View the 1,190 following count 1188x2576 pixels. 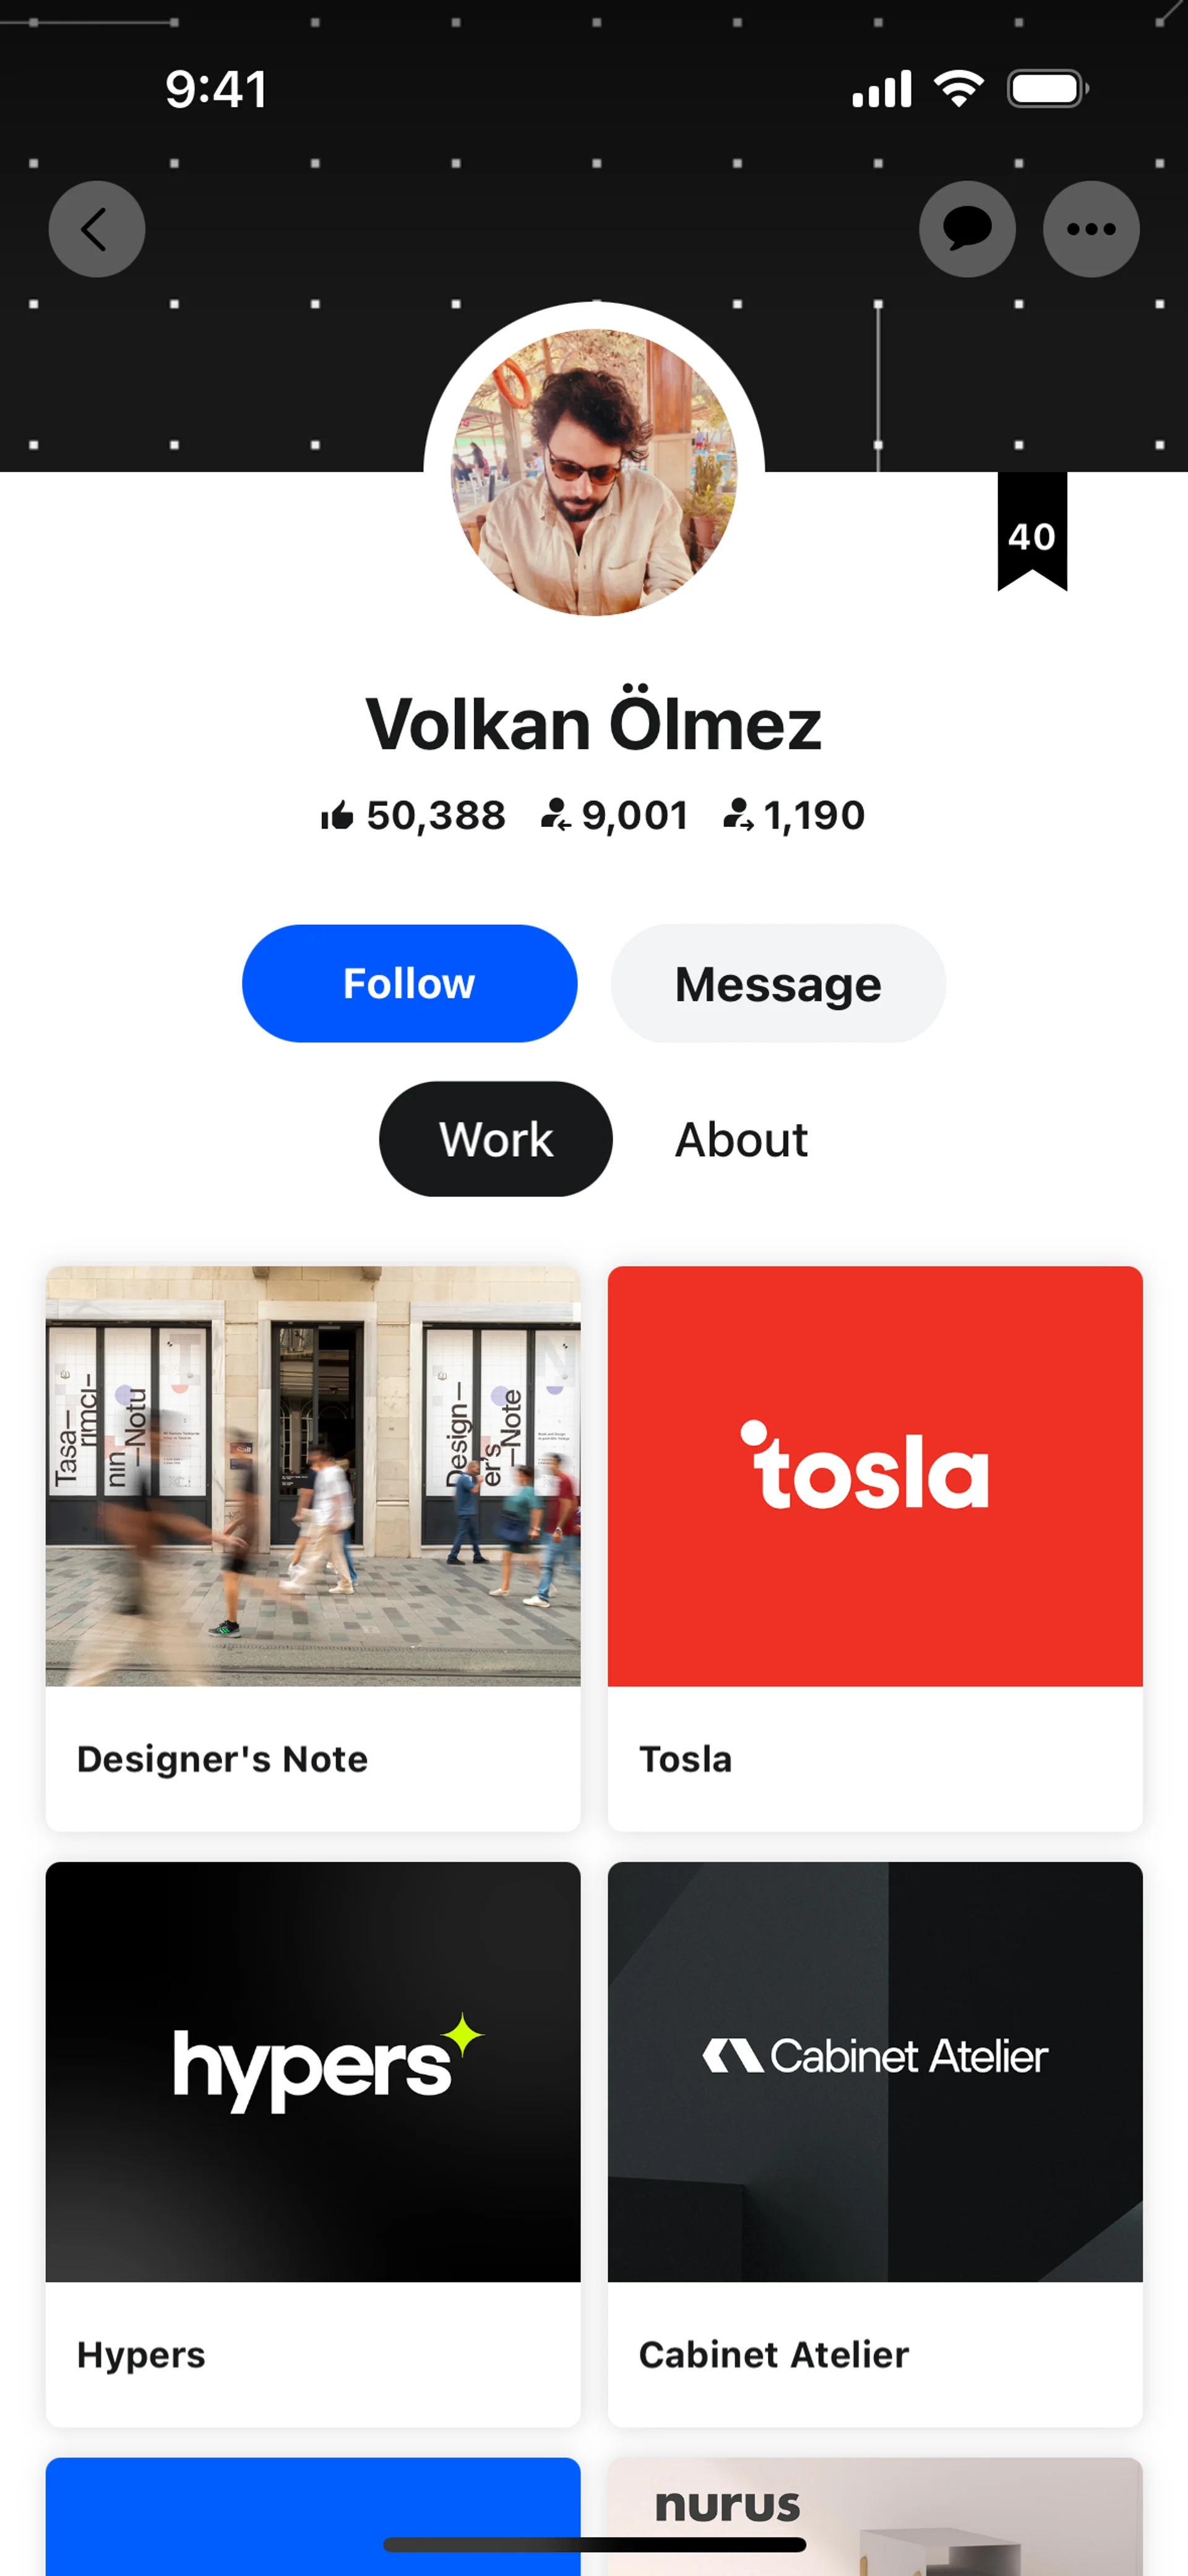coord(795,816)
